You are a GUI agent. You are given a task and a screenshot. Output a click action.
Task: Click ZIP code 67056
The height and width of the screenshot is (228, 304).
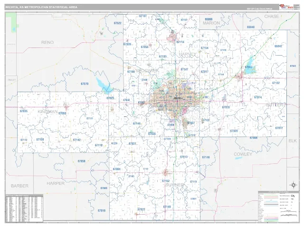pyautogui.click(x=144, y=47)
